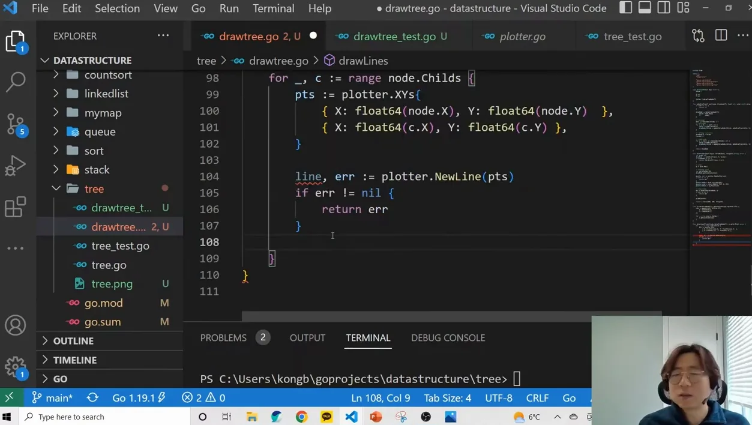Expand the TIMELINE section

coord(110,360)
